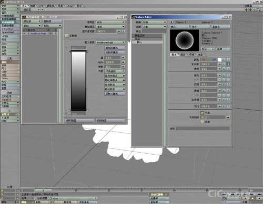Click gradient key Alpha mini-slider arrows
This screenshot has width=263, height=204.
coord(123,62)
